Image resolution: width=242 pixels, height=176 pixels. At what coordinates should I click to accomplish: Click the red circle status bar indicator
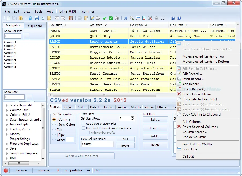(6, 170)
